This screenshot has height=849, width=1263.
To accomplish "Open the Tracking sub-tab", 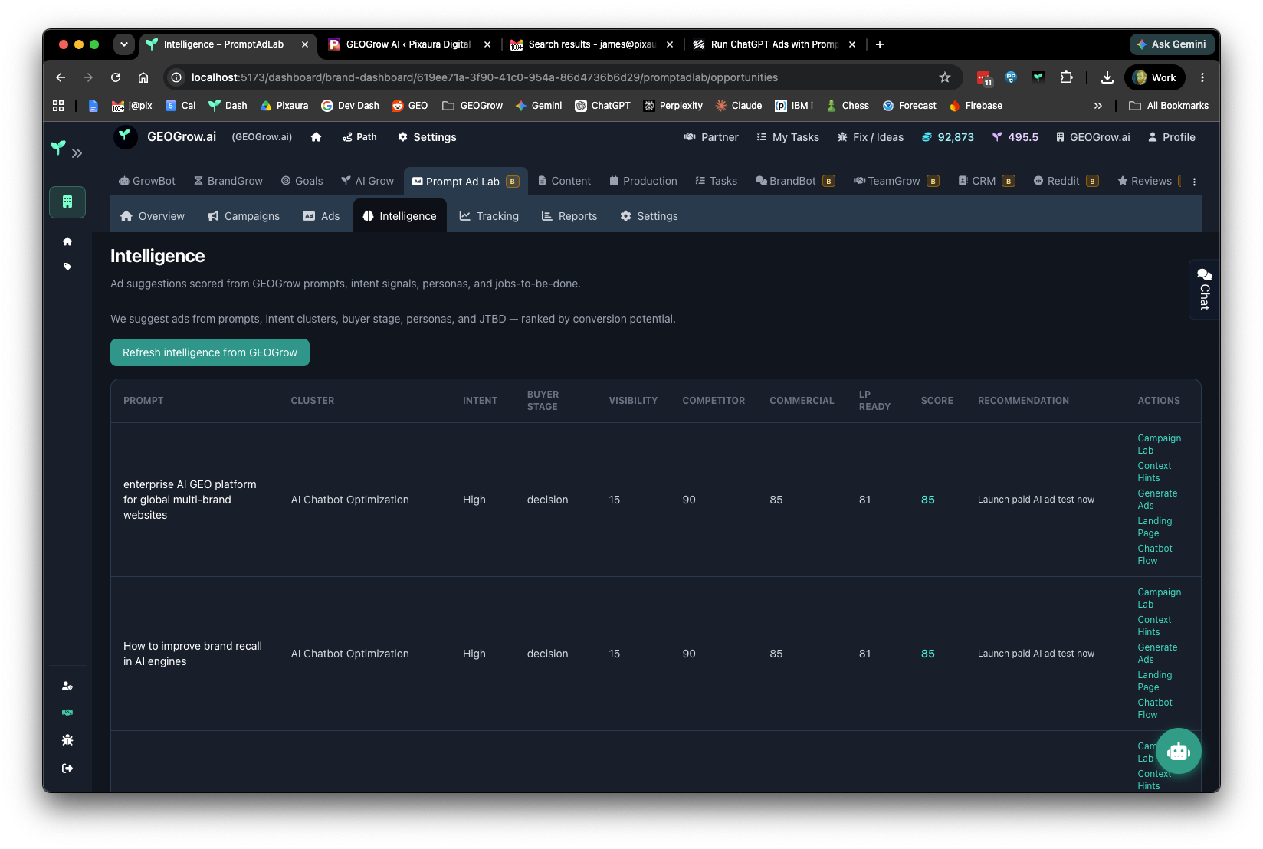I will coord(489,216).
